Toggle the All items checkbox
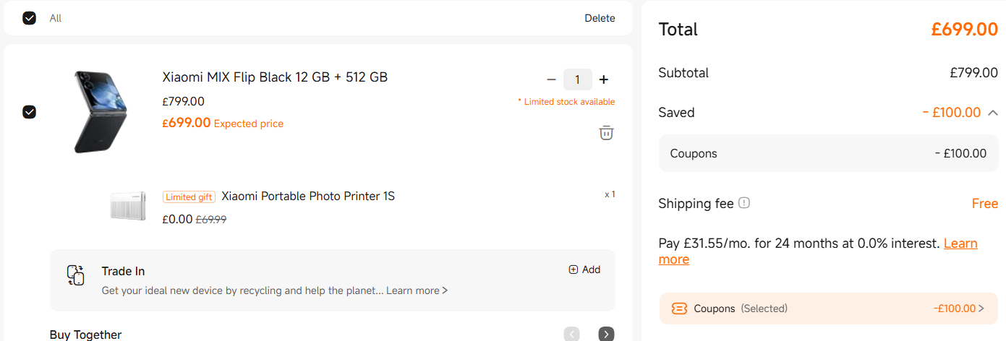This screenshot has width=1006, height=341. click(29, 18)
